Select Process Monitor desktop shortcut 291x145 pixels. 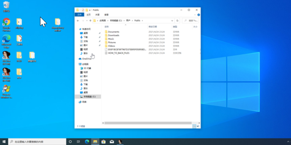(x=6, y=92)
